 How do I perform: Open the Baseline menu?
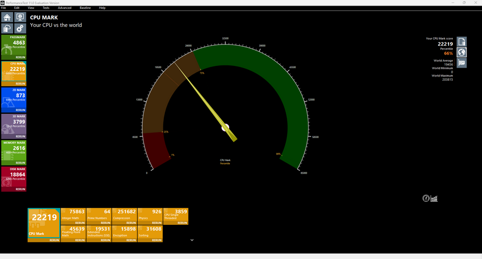point(85,8)
